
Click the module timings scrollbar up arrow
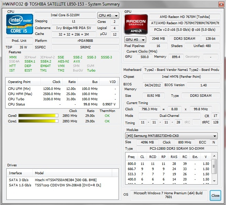(x=214, y=156)
